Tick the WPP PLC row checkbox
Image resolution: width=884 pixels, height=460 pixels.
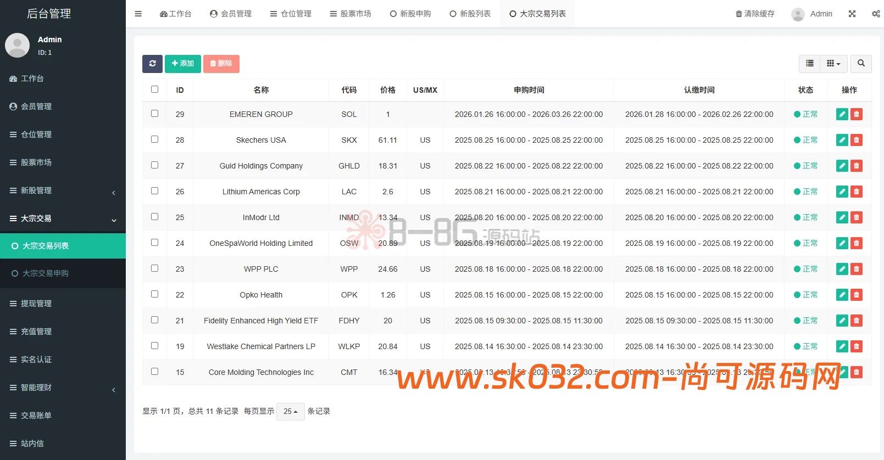(x=155, y=268)
